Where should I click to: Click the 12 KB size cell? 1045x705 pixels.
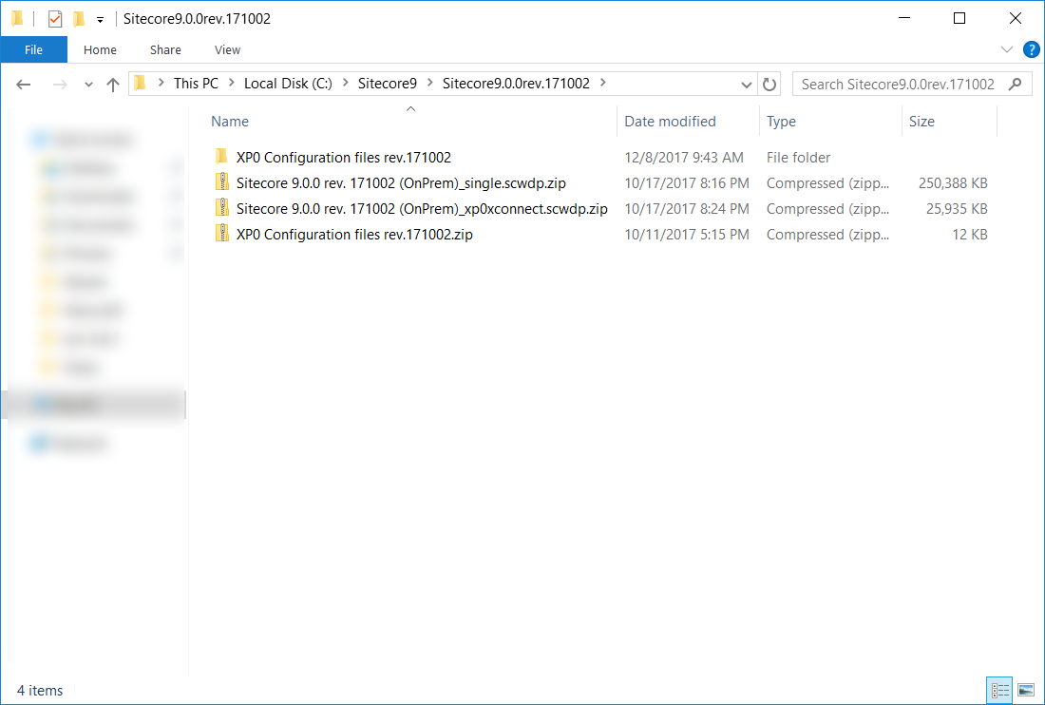click(970, 235)
